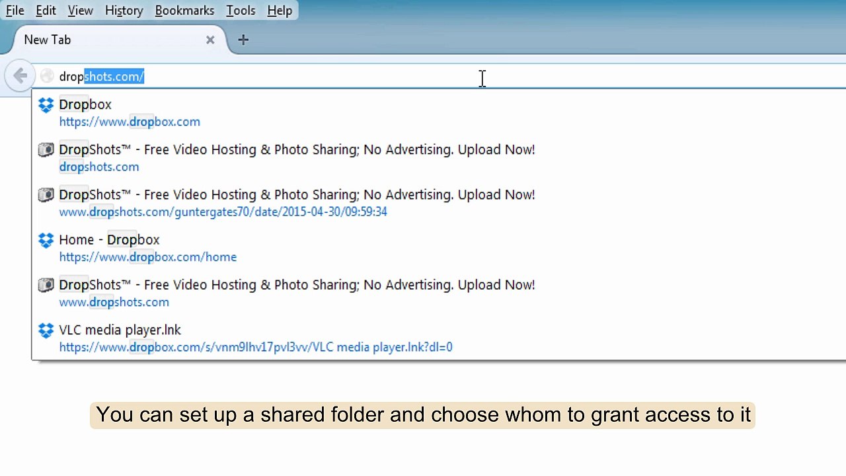Screen dimensions: 846x476
Task: Click Dropbox logo beside VLC media player.lnk
Action: pyautogui.click(x=46, y=330)
